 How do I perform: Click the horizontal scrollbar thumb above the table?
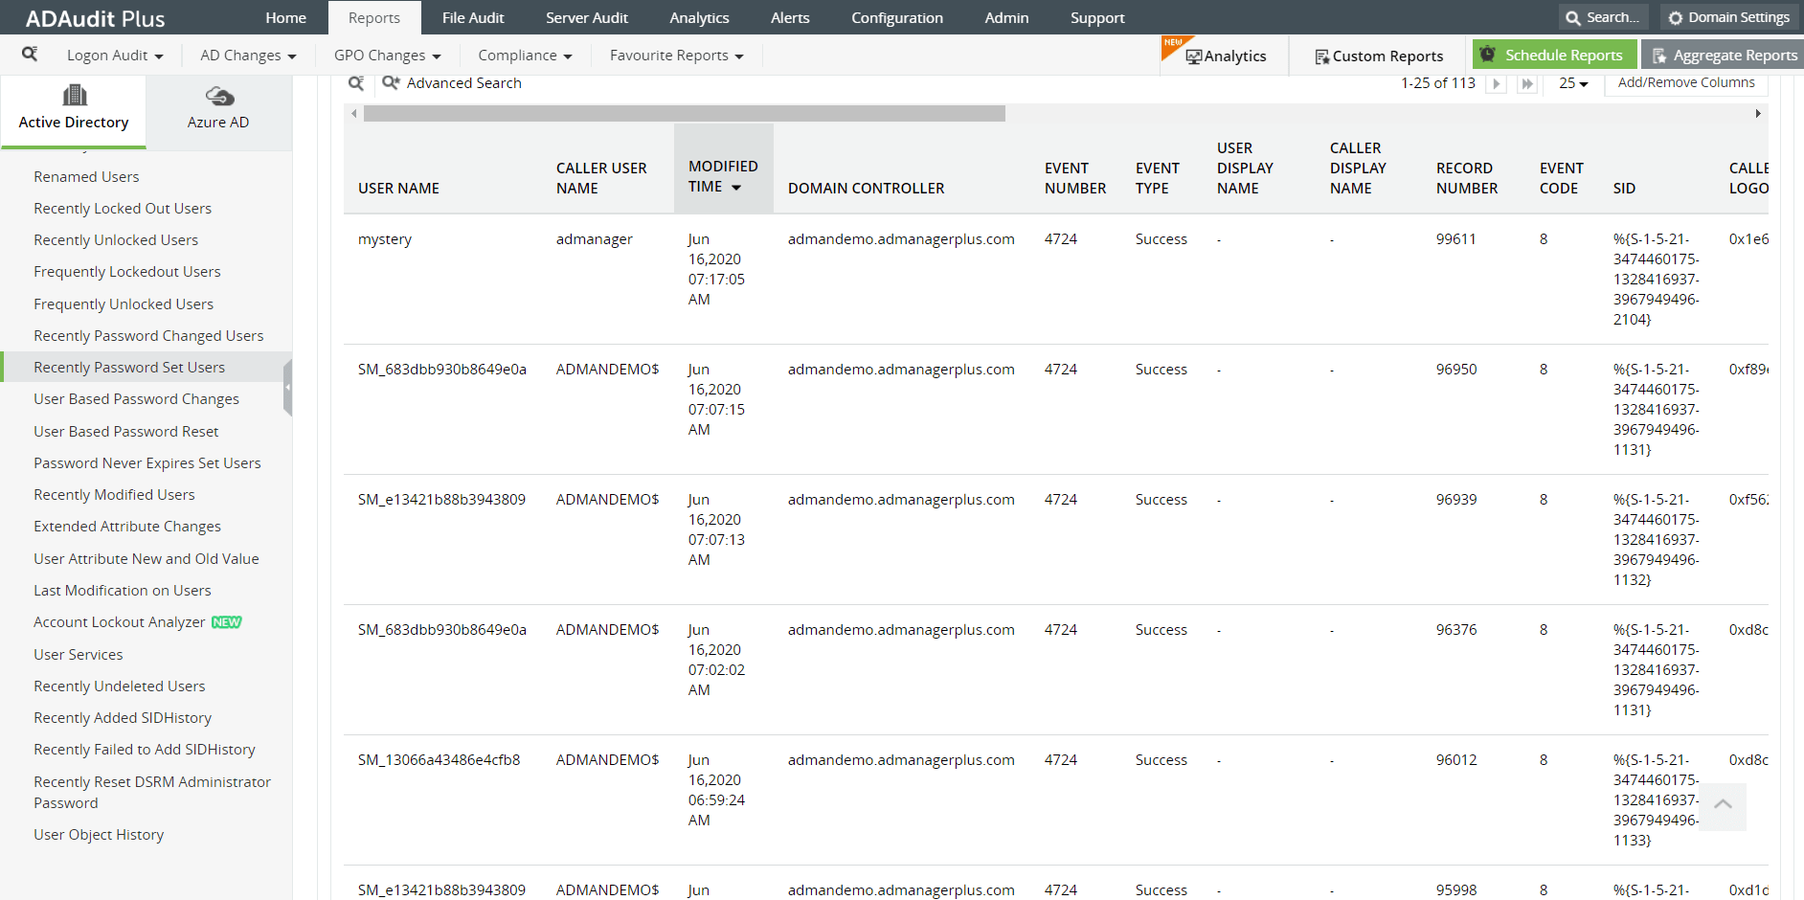click(x=685, y=114)
